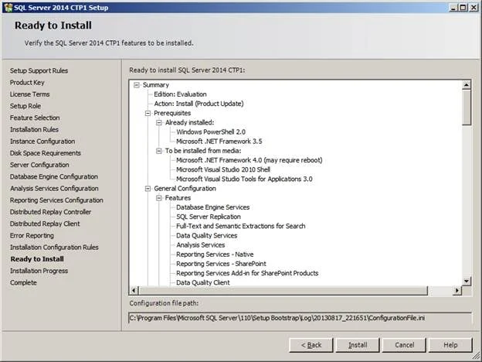482x362 pixels.
Task: Select the Complete step
Action: (x=23, y=282)
